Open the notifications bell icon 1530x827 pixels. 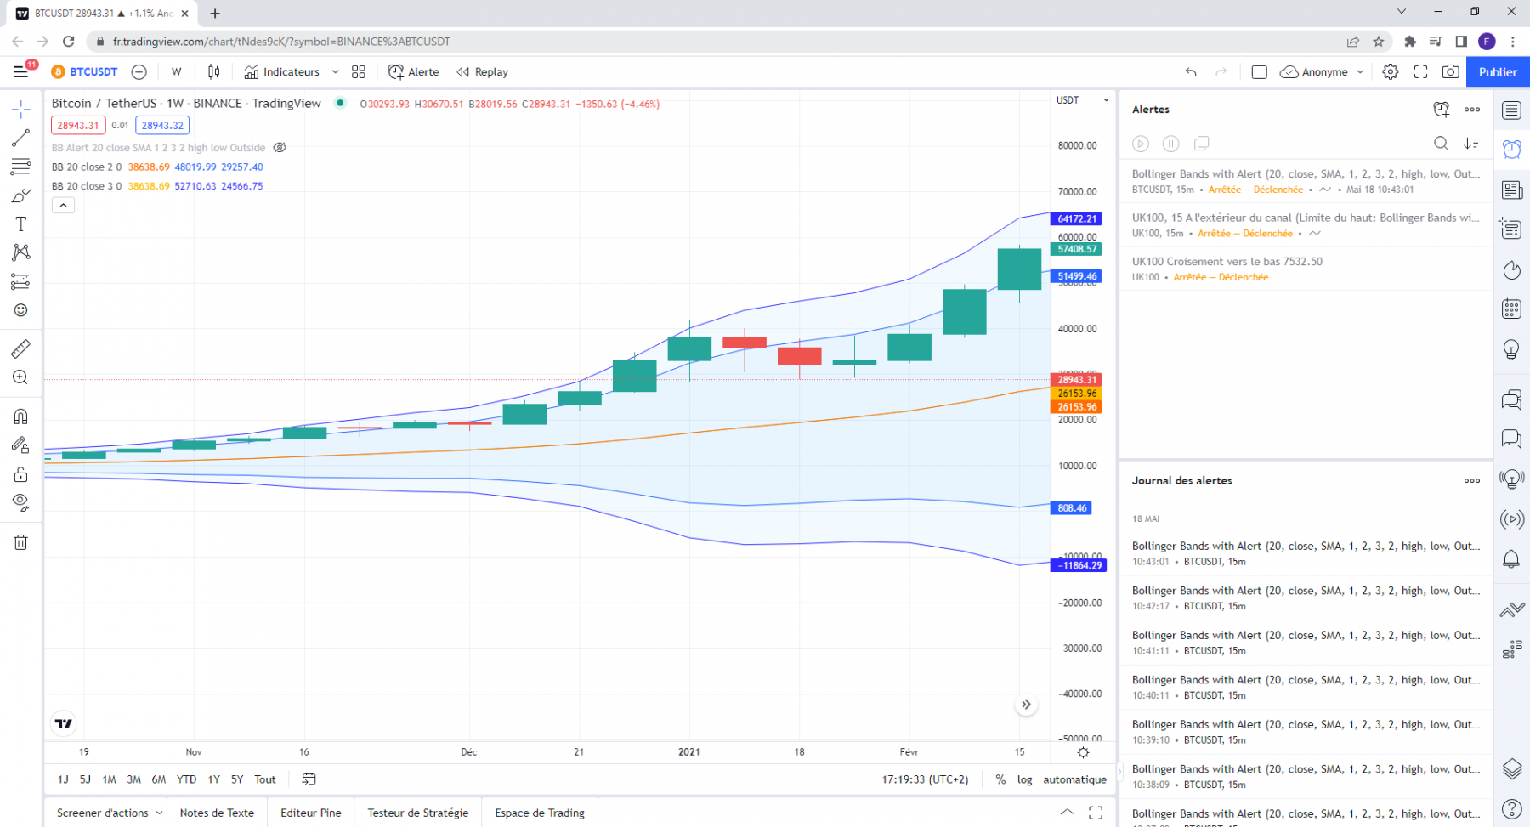tap(1511, 558)
